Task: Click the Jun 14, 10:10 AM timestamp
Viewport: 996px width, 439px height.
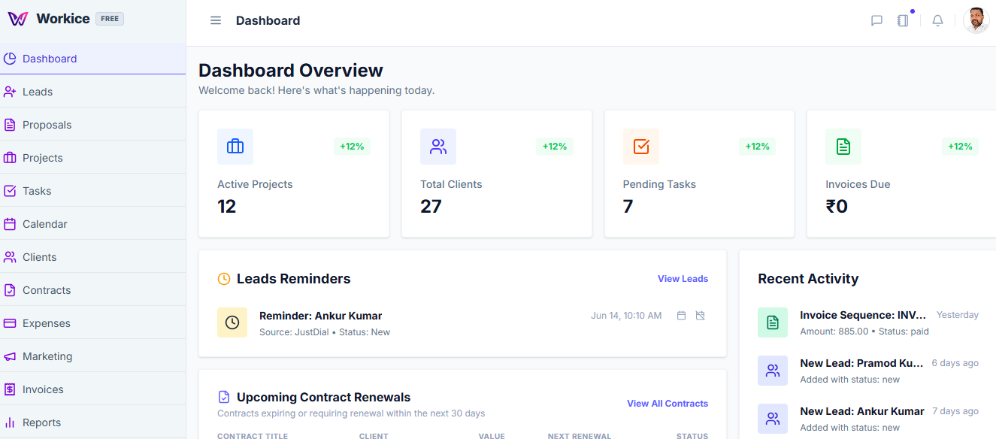Action: click(626, 316)
